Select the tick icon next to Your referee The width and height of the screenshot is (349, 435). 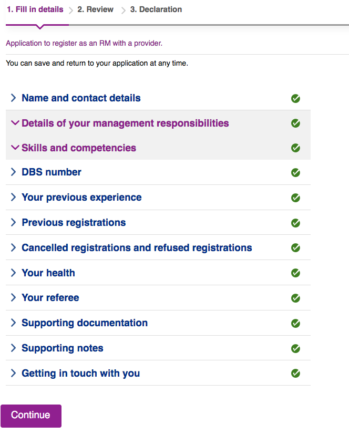click(x=295, y=298)
